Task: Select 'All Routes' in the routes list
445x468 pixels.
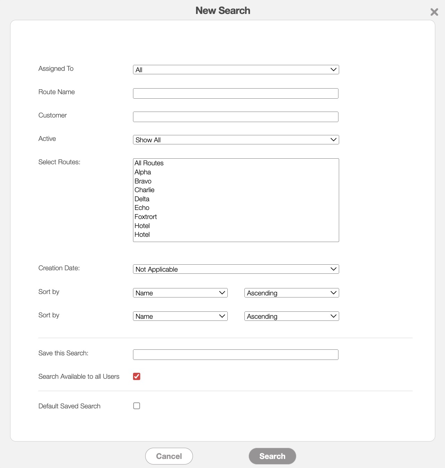Action: [x=149, y=163]
